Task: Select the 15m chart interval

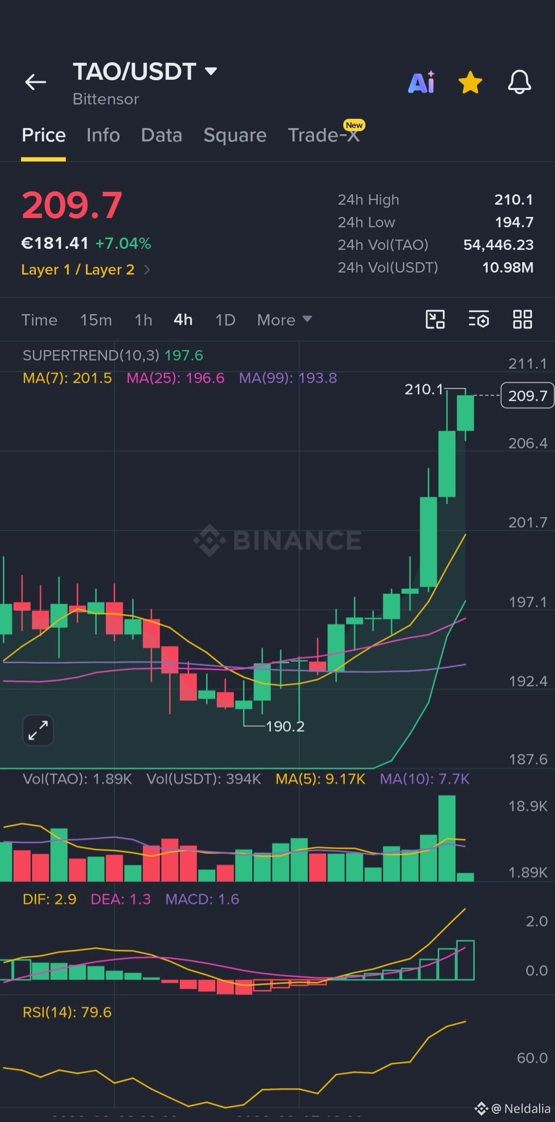Action: coord(96,320)
